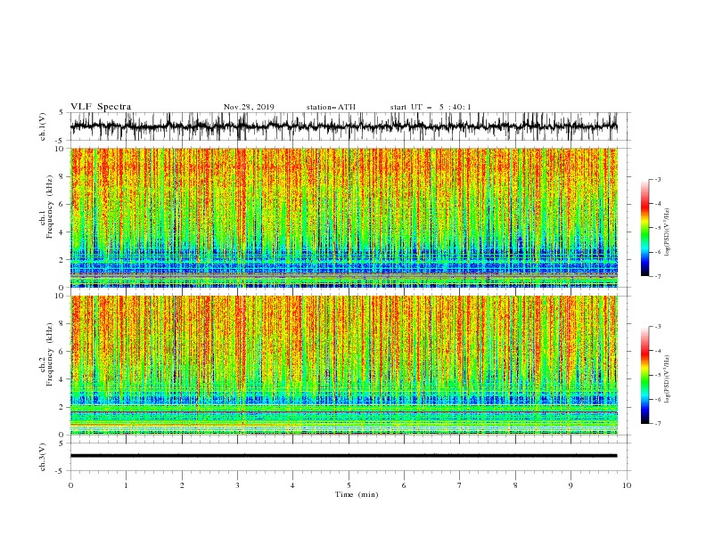706x545 pixels.
Task: Click the time axis tick label "9"
Action: 571,485
